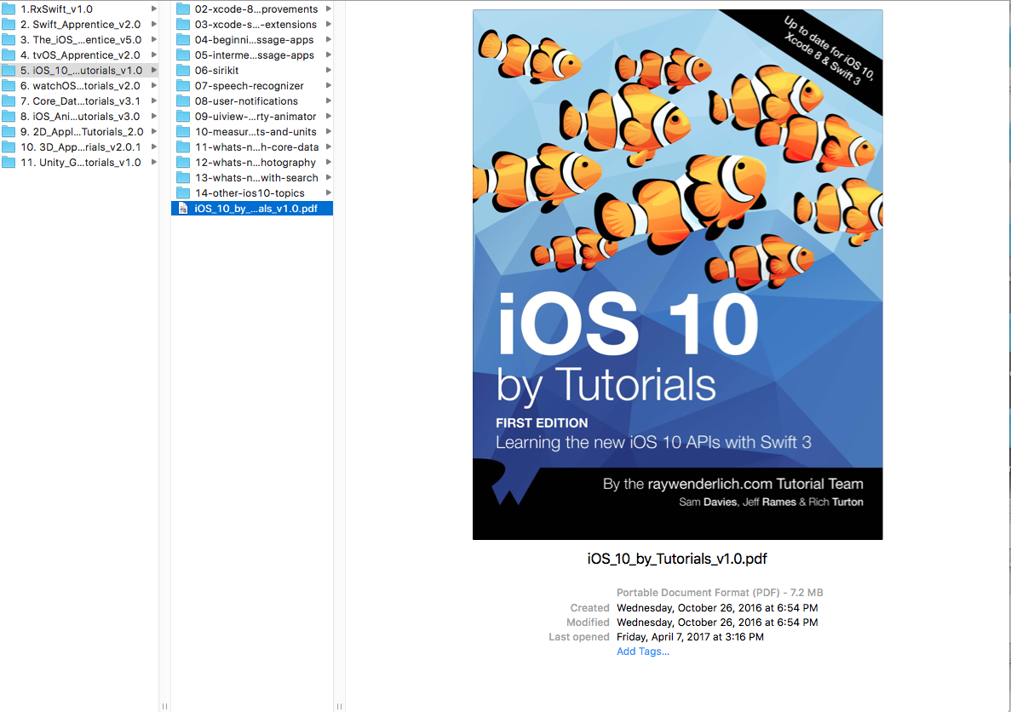Image resolution: width=1011 pixels, height=712 pixels.
Task: Expand arrow next to 02-xcode-8...provements
Action: [329, 9]
